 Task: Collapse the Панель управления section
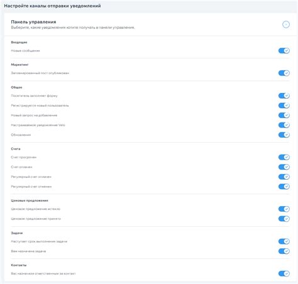(286, 25)
